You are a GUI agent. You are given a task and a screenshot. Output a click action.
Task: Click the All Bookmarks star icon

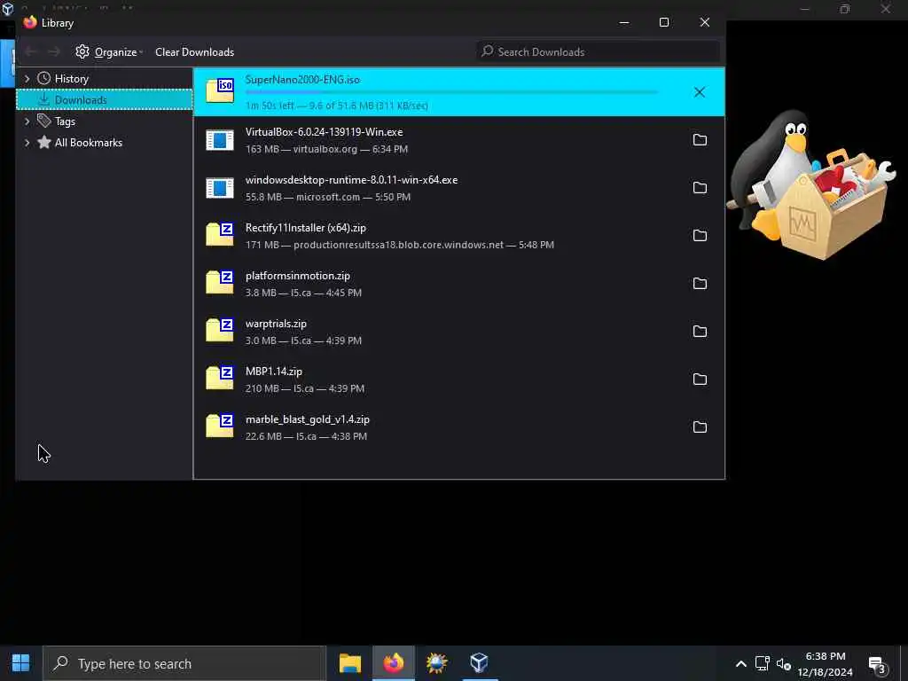coord(44,142)
